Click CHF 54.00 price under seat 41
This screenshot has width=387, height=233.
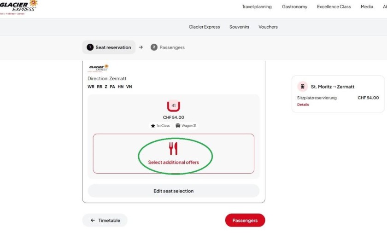click(174, 117)
